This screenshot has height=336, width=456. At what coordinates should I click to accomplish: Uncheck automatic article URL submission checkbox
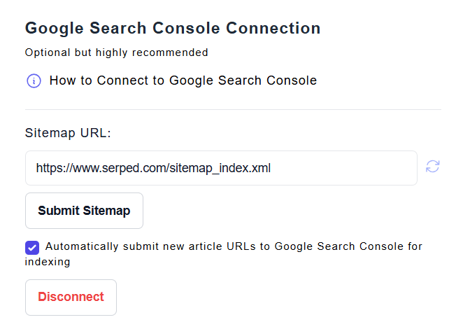[x=32, y=247]
